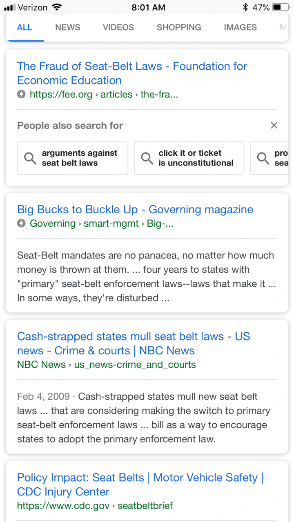The image size is (294, 522).
Task: Select the ALL results tab
Action: click(x=24, y=27)
